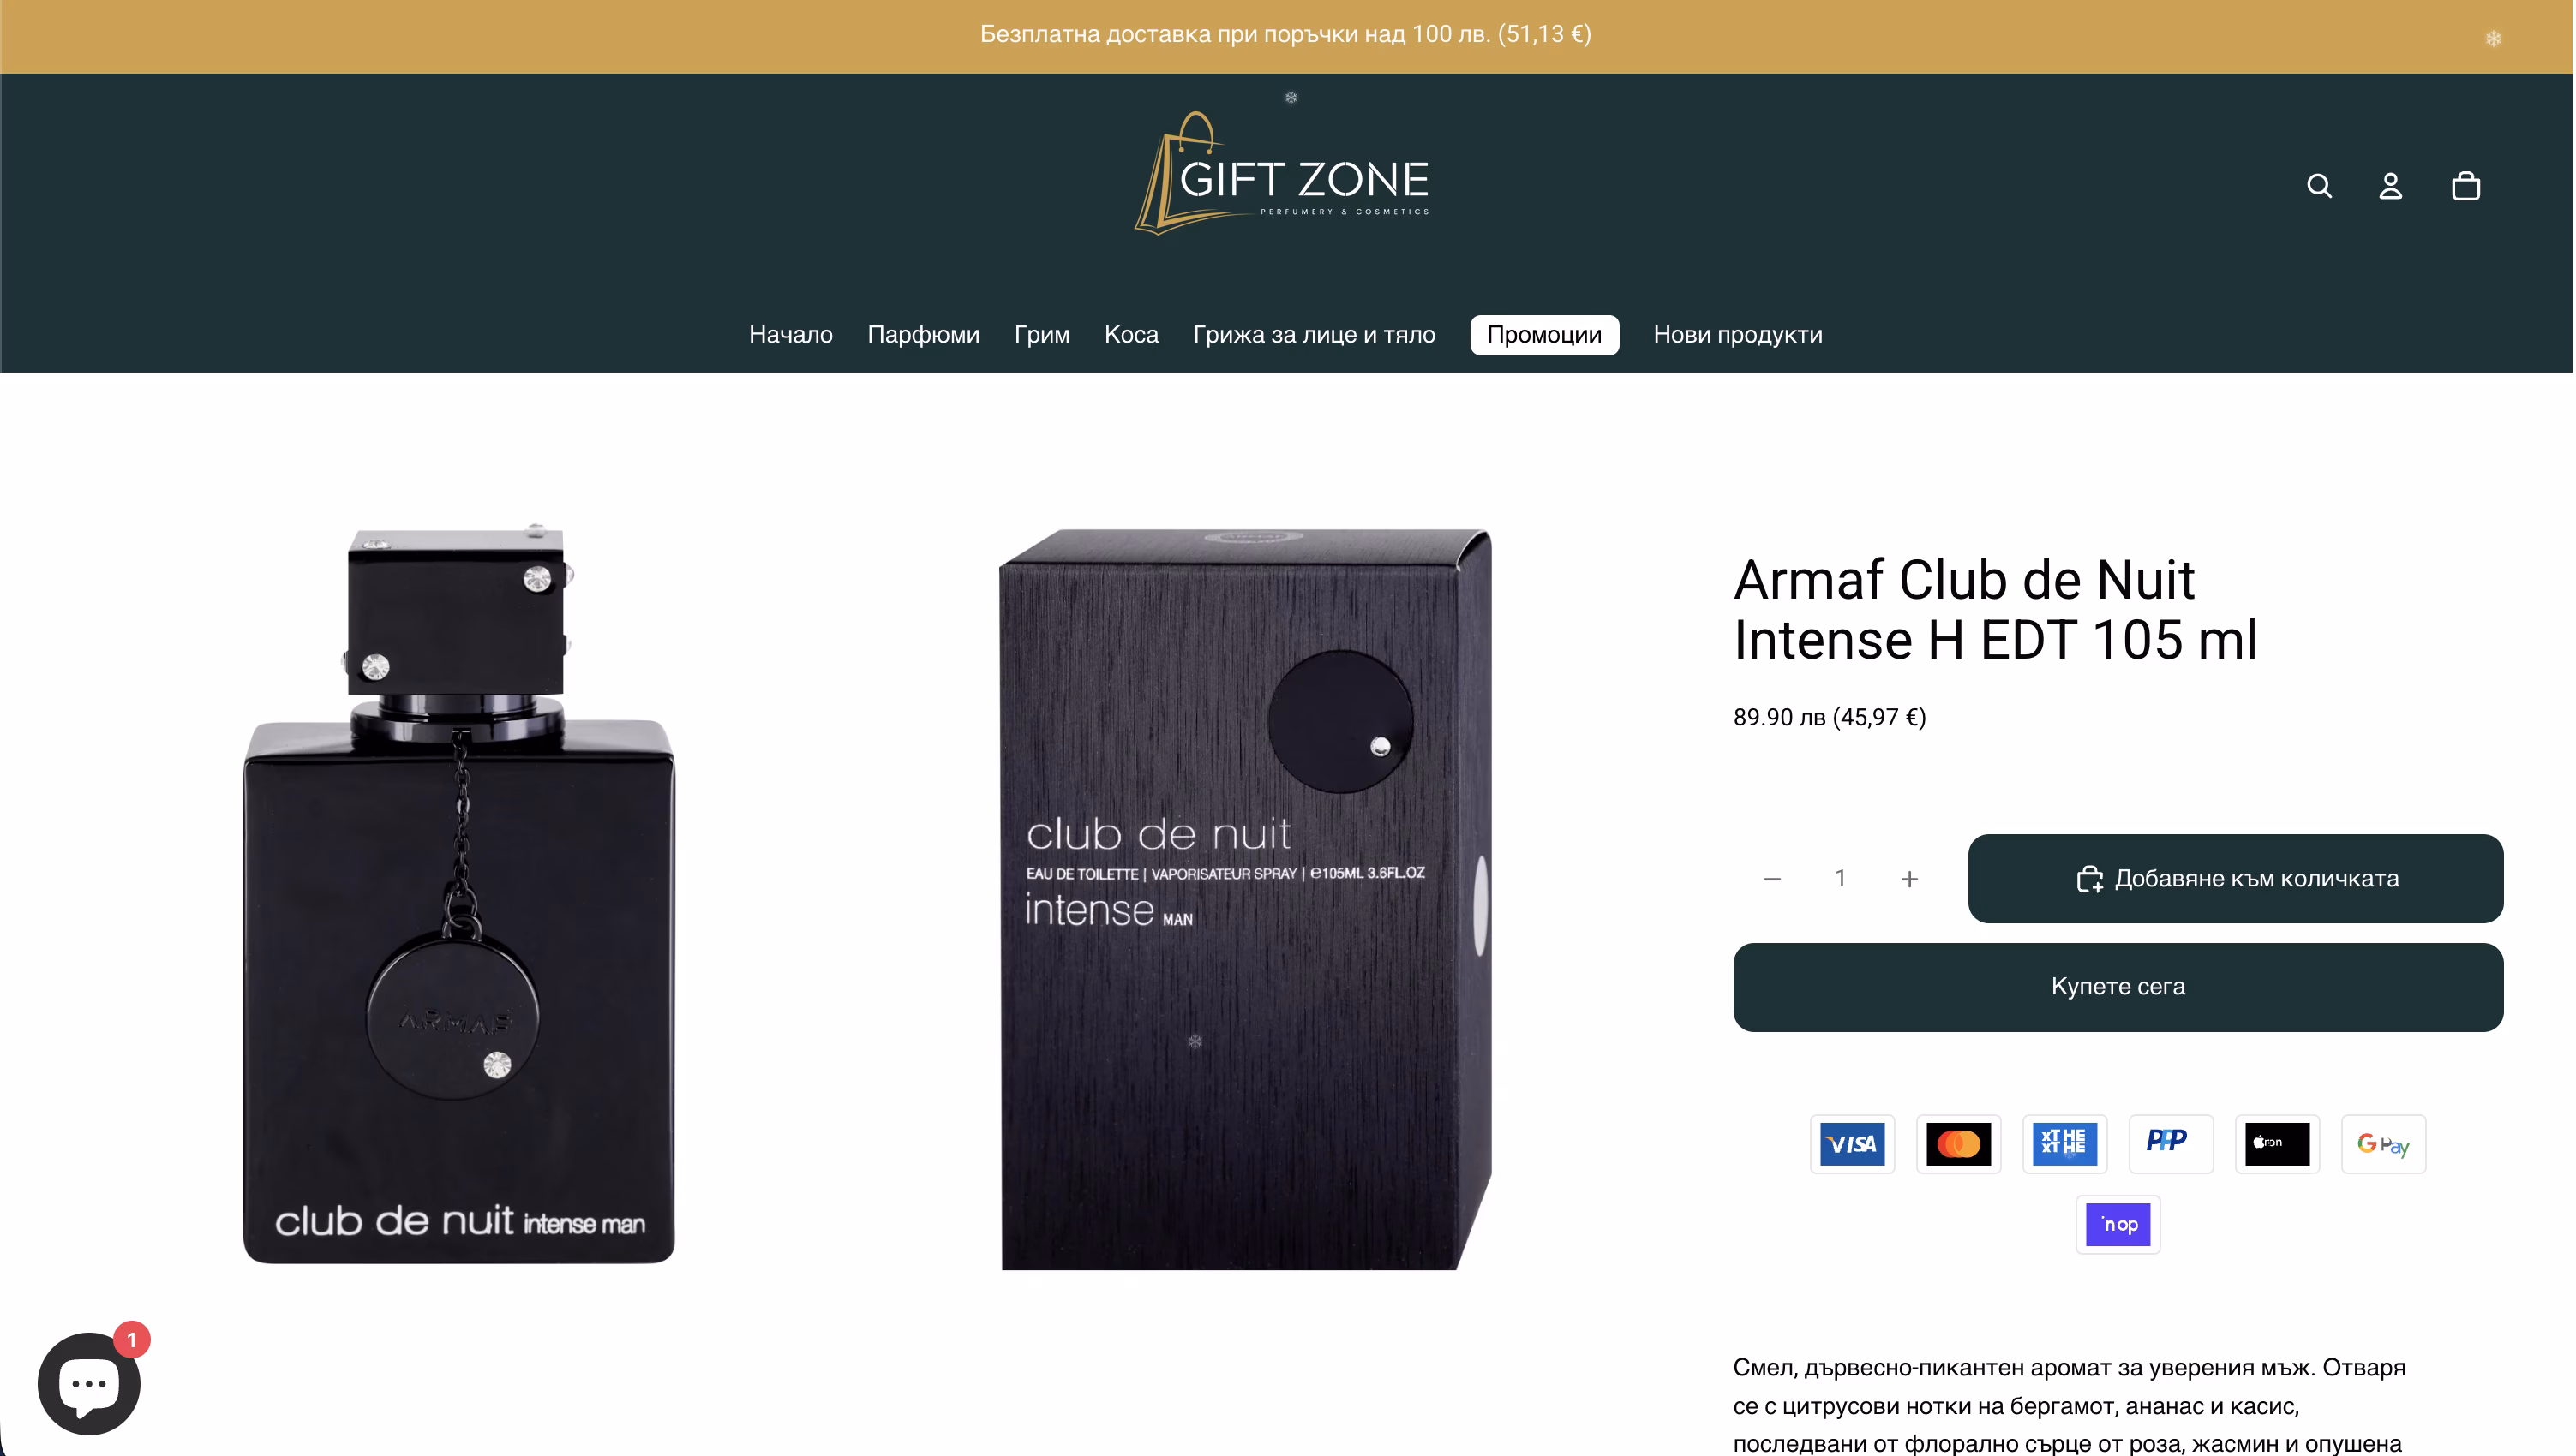
Task: Open the chat bubble widget
Action: tap(89, 1385)
